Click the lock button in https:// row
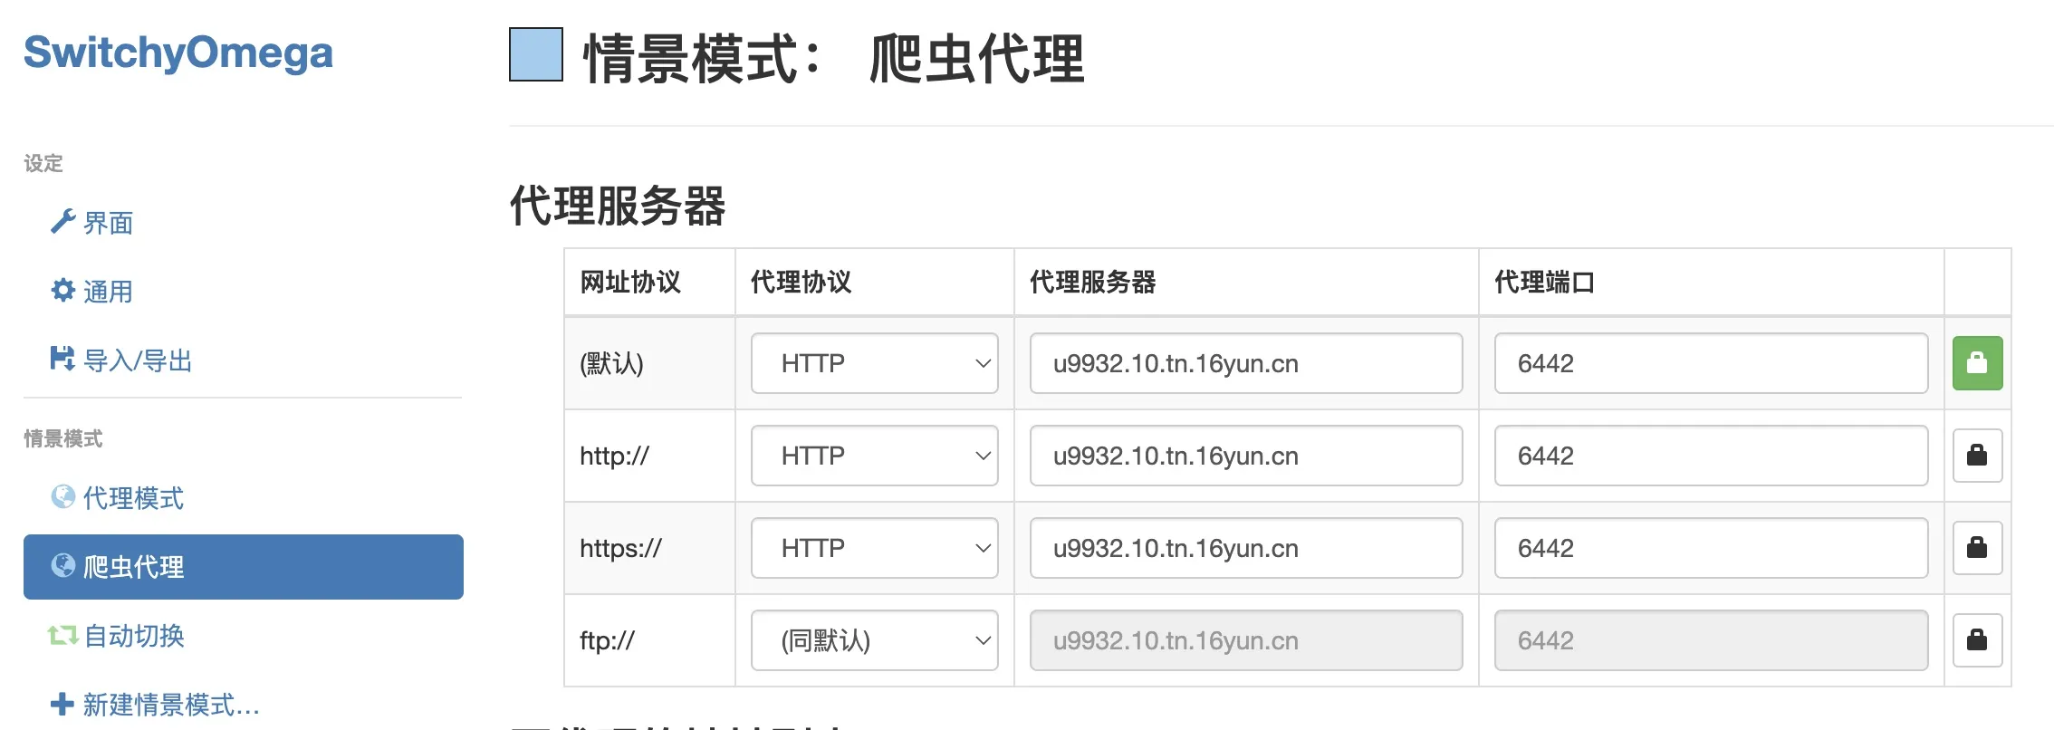Viewport: 2054px width, 730px height. [1977, 548]
